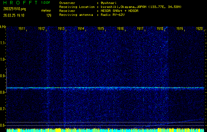
Task: Click the Recviving antenna label
Action: (76, 15)
